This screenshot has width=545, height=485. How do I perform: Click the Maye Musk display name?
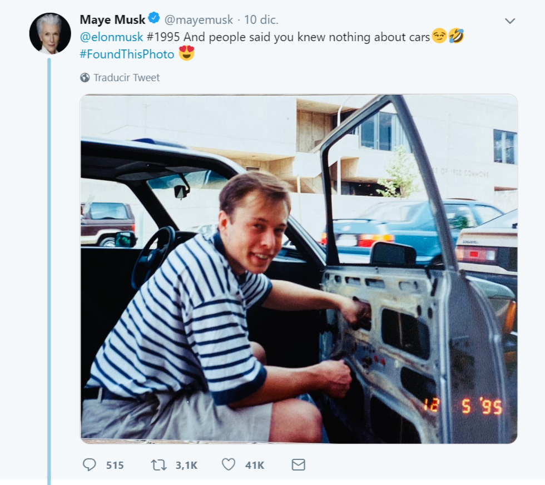click(x=112, y=19)
